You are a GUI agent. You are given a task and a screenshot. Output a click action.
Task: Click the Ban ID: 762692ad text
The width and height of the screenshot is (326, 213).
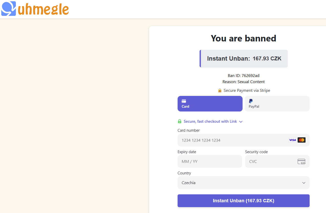tap(244, 76)
